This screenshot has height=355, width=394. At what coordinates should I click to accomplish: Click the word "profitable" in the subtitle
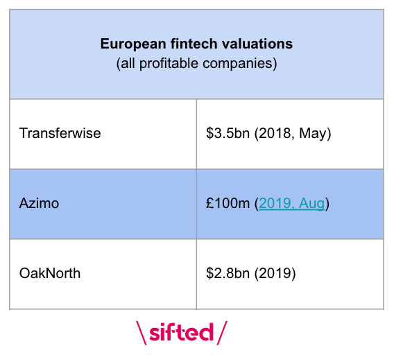[x=169, y=64]
